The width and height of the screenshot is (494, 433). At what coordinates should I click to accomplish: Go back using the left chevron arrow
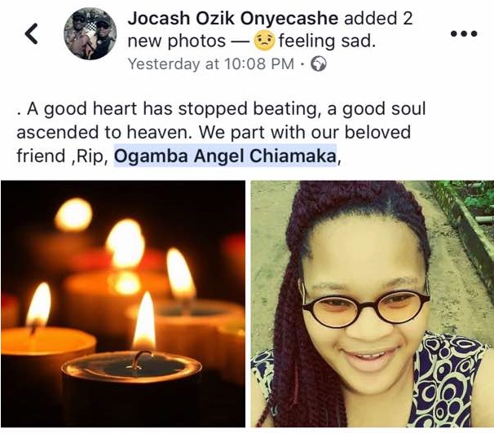(31, 33)
